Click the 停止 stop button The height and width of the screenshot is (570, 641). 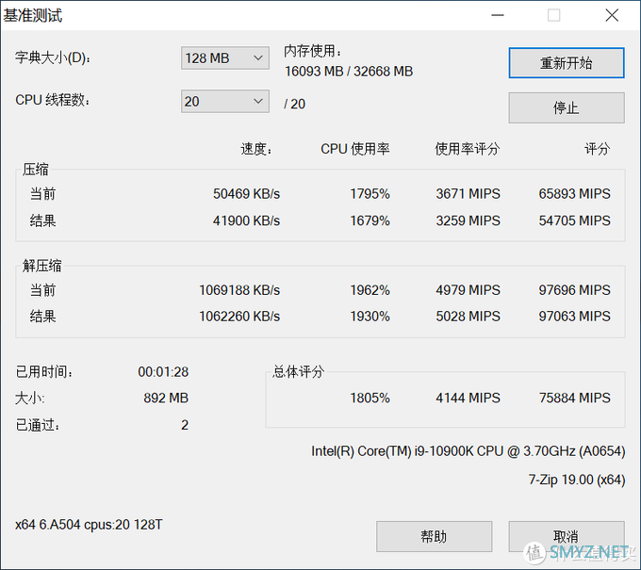[567, 107]
